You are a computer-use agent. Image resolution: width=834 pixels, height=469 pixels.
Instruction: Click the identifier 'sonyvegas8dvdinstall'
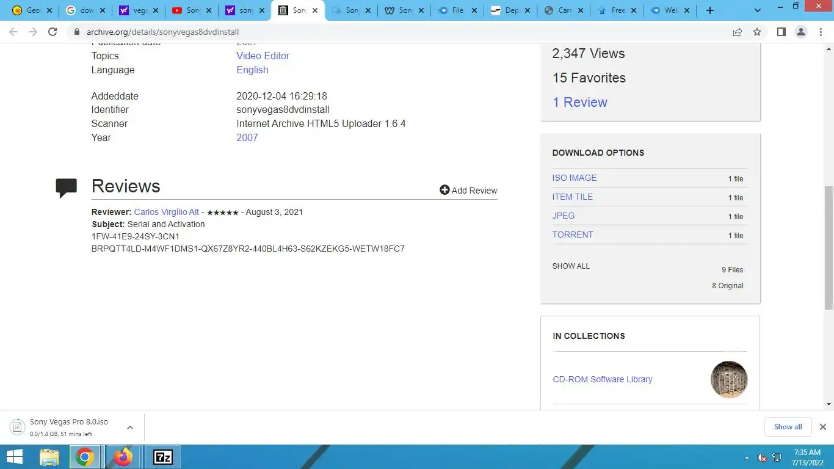tap(283, 109)
